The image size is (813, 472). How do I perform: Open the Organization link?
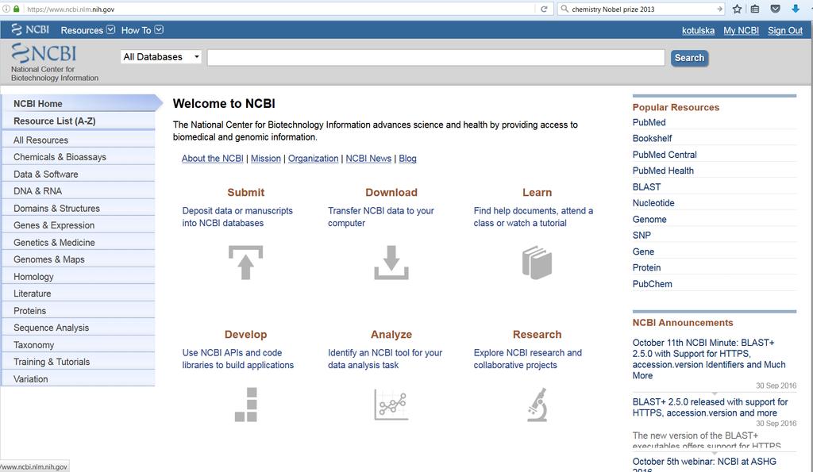tap(313, 159)
